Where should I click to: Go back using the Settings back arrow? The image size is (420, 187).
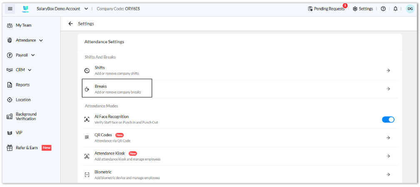[x=70, y=24]
